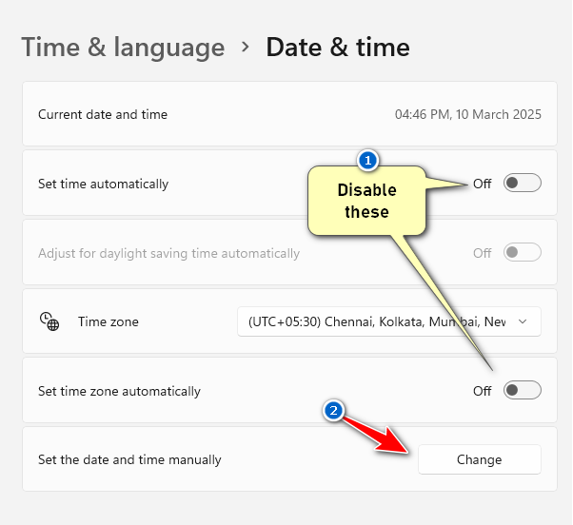The image size is (573, 525).
Task: Click the "Set time automatically" label
Action: click(103, 184)
